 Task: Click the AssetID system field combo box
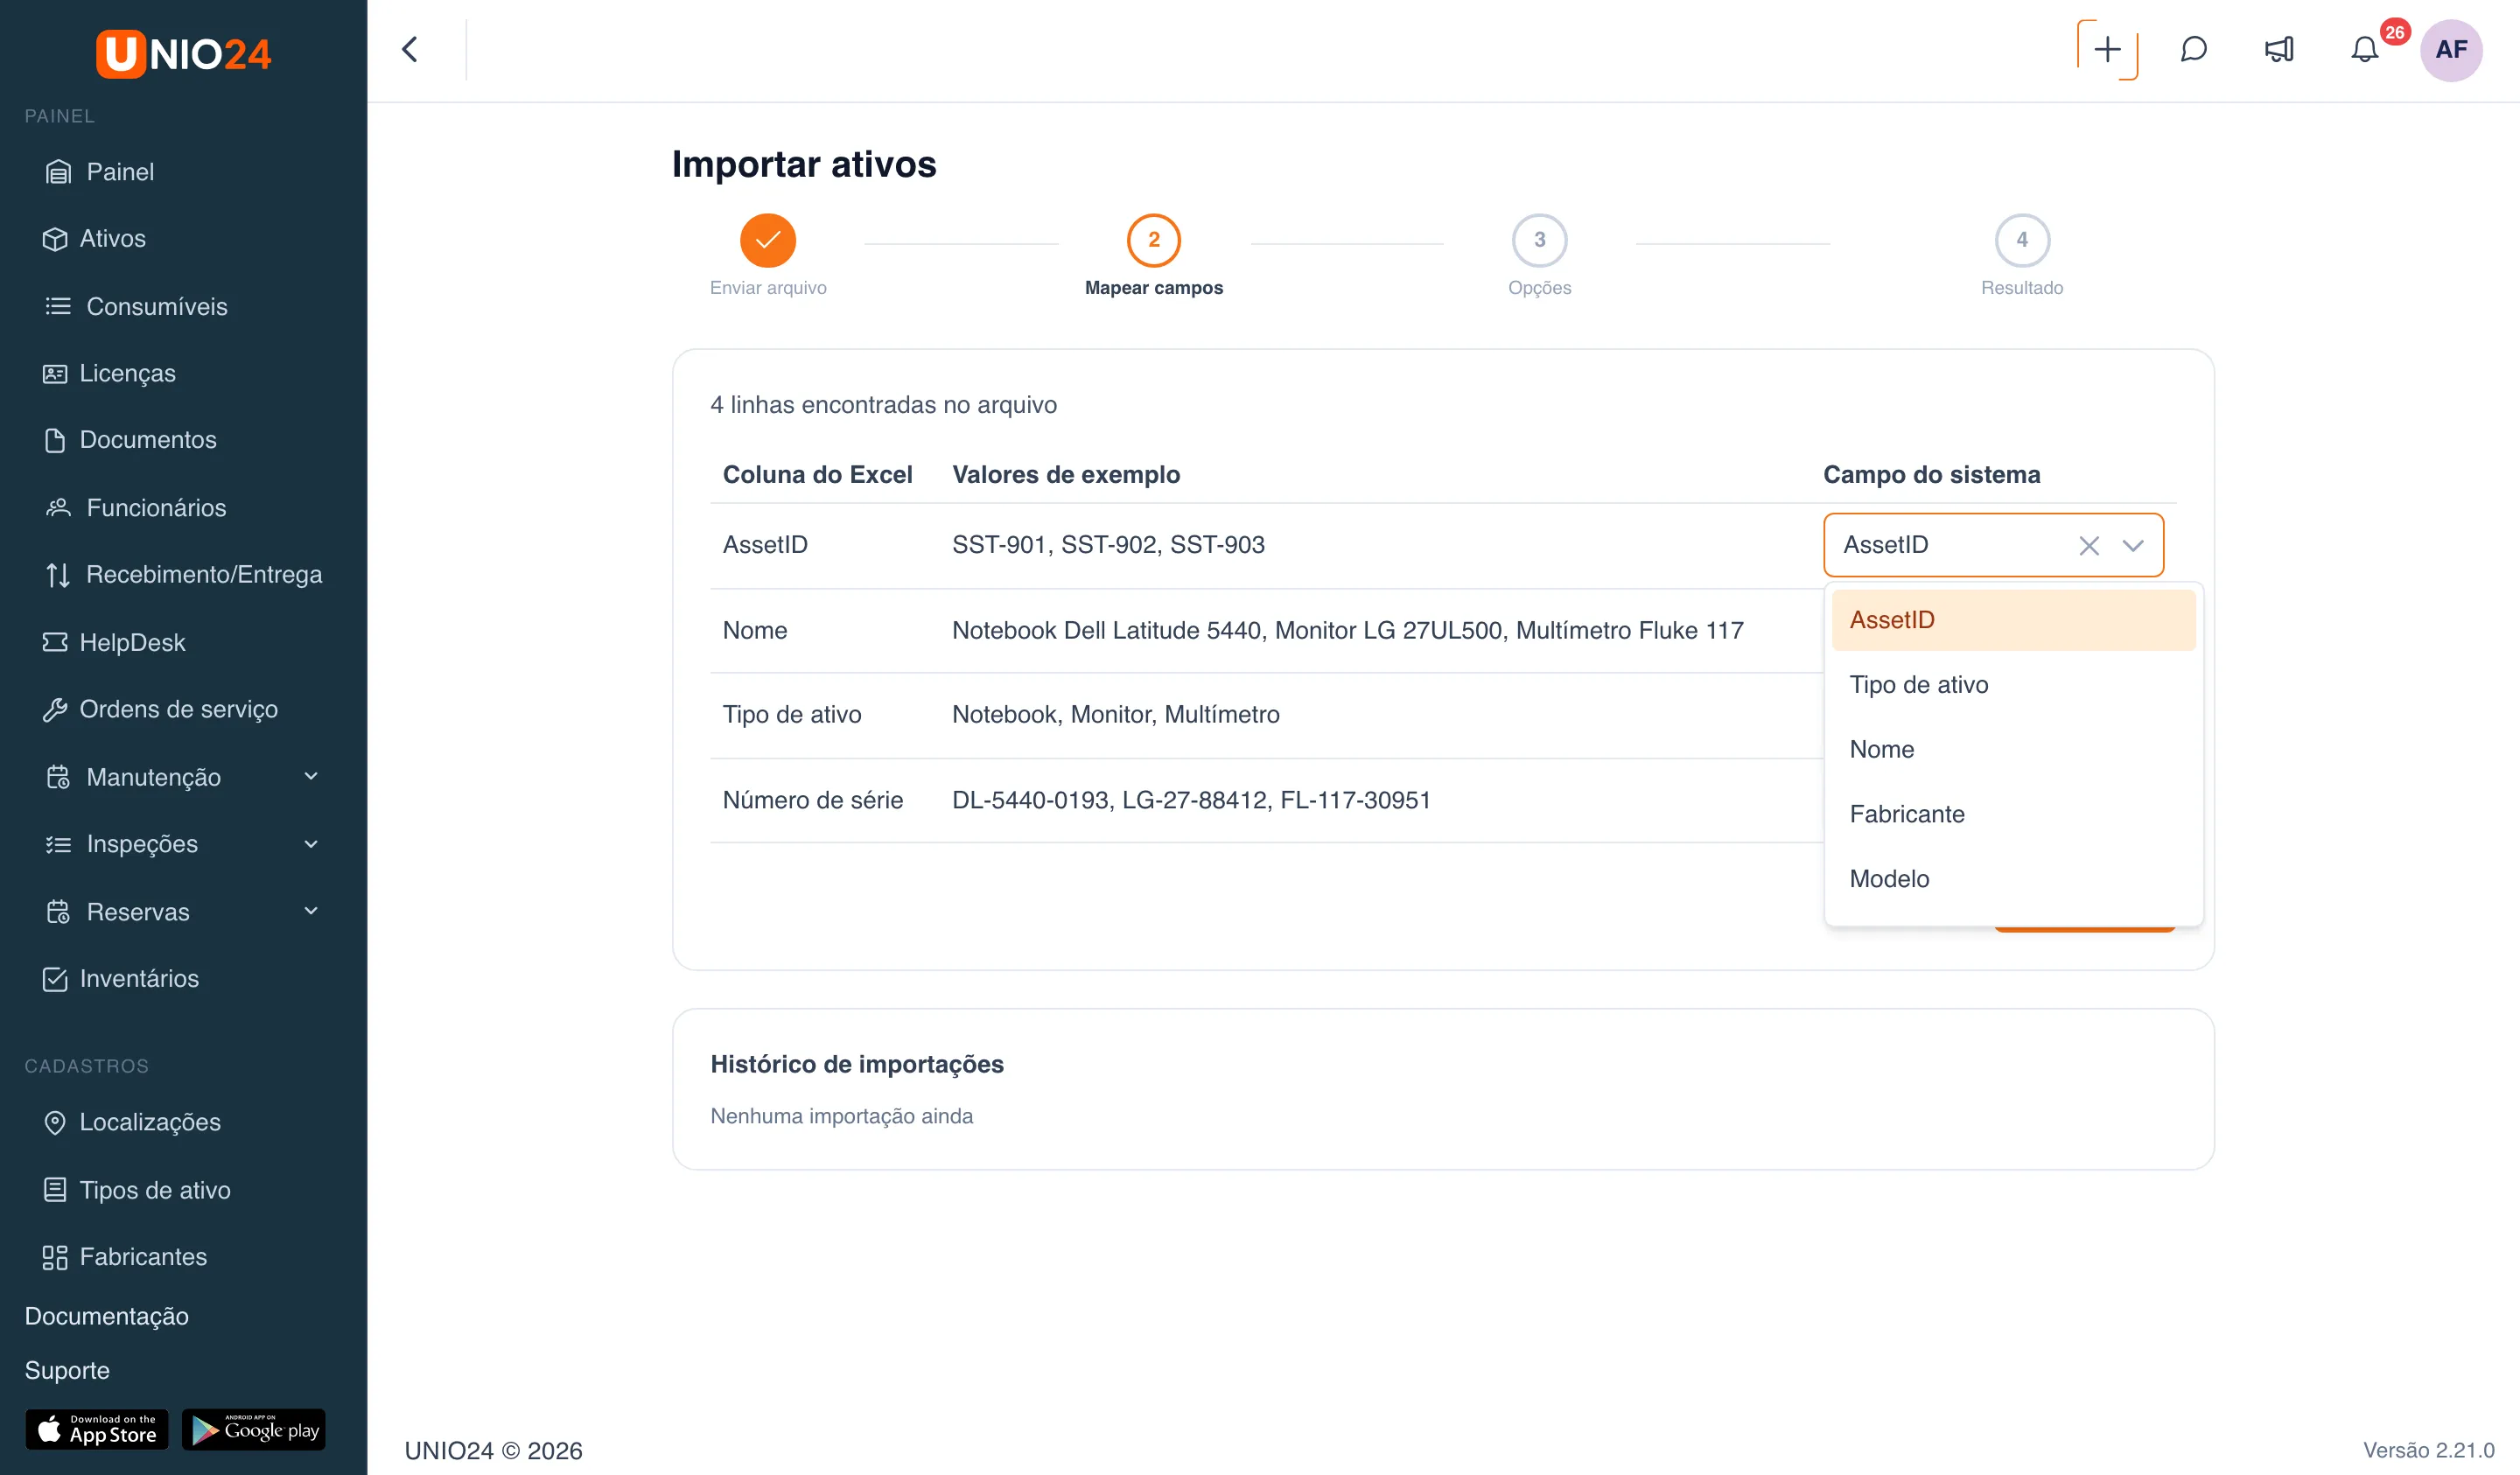[x=1993, y=545]
